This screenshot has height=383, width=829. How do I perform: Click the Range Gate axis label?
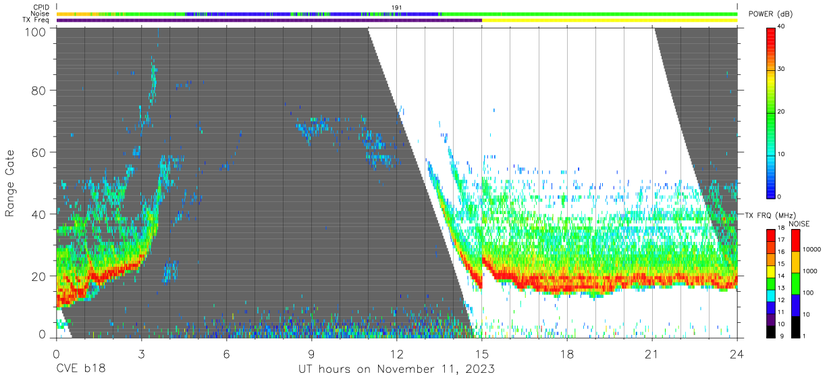[11, 183]
